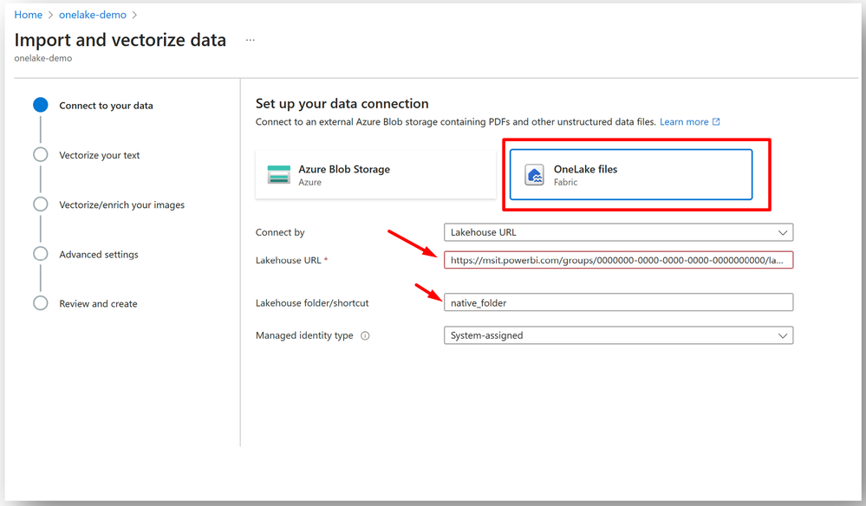The width and height of the screenshot is (866, 506).
Task: Open the Connect by dropdown
Action: tap(619, 232)
